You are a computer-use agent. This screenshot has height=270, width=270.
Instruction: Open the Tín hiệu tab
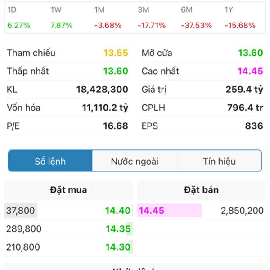tap(219, 161)
